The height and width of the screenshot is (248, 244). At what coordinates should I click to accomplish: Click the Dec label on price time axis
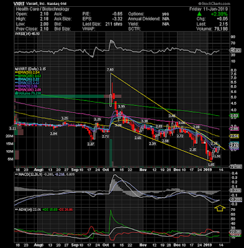click(x=177, y=170)
